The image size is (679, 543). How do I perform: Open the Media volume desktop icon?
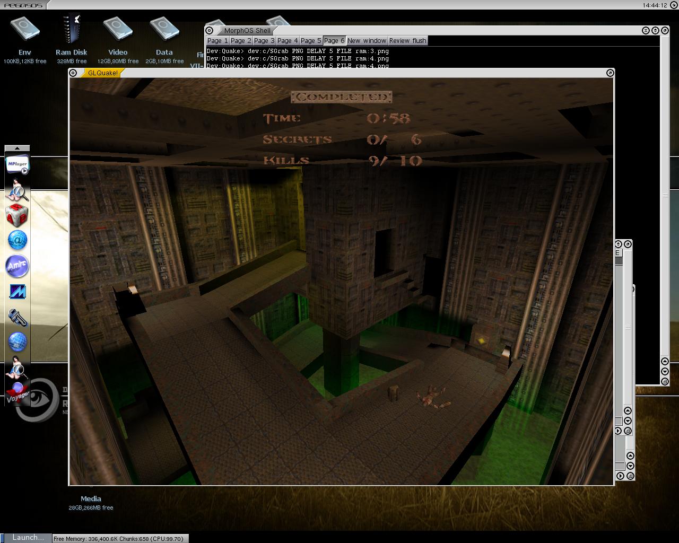coord(91,498)
